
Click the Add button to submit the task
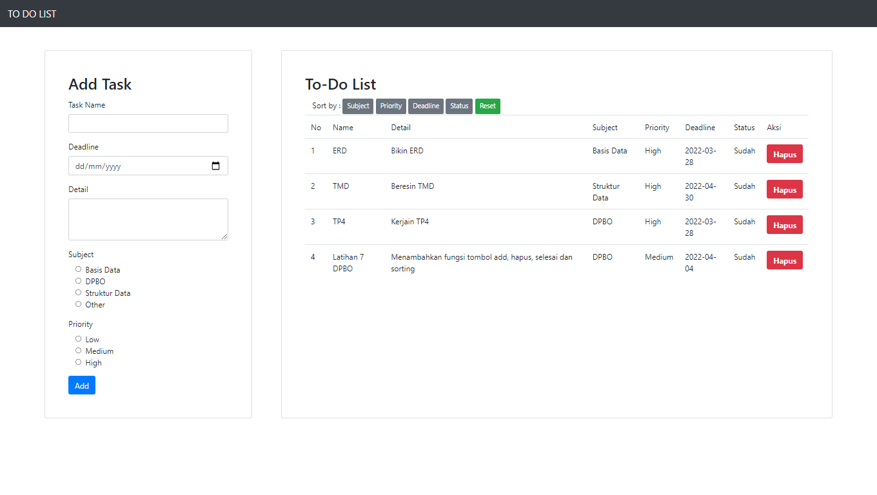coord(81,385)
